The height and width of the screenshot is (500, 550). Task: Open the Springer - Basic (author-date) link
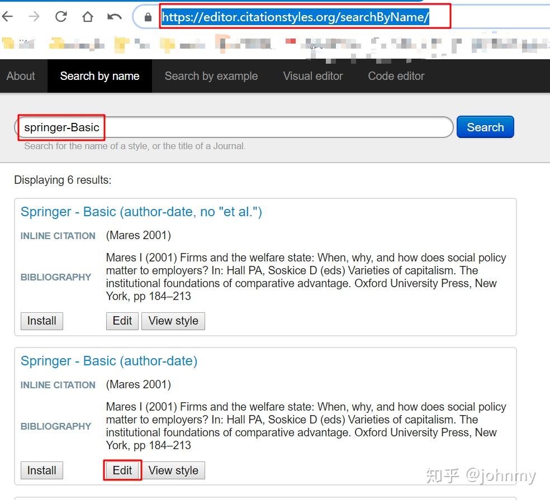pyautogui.click(x=108, y=361)
